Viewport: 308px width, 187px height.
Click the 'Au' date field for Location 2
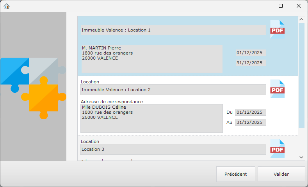(251, 122)
